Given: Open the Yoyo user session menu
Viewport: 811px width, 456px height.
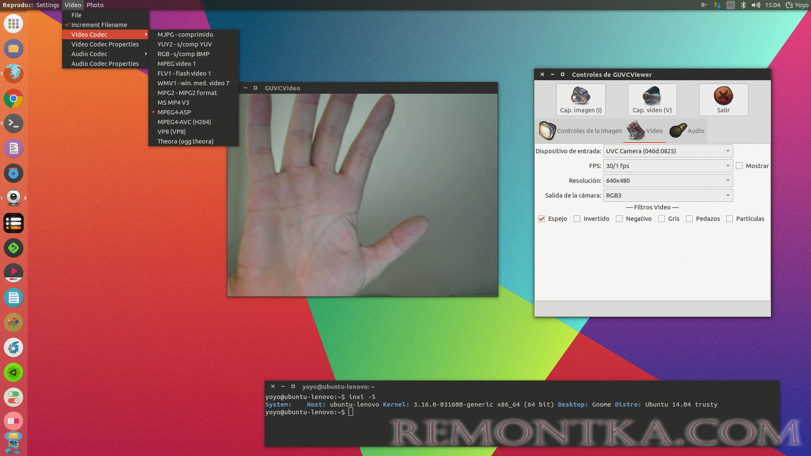Looking at the screenshot, I should click(x=797, y=5).
